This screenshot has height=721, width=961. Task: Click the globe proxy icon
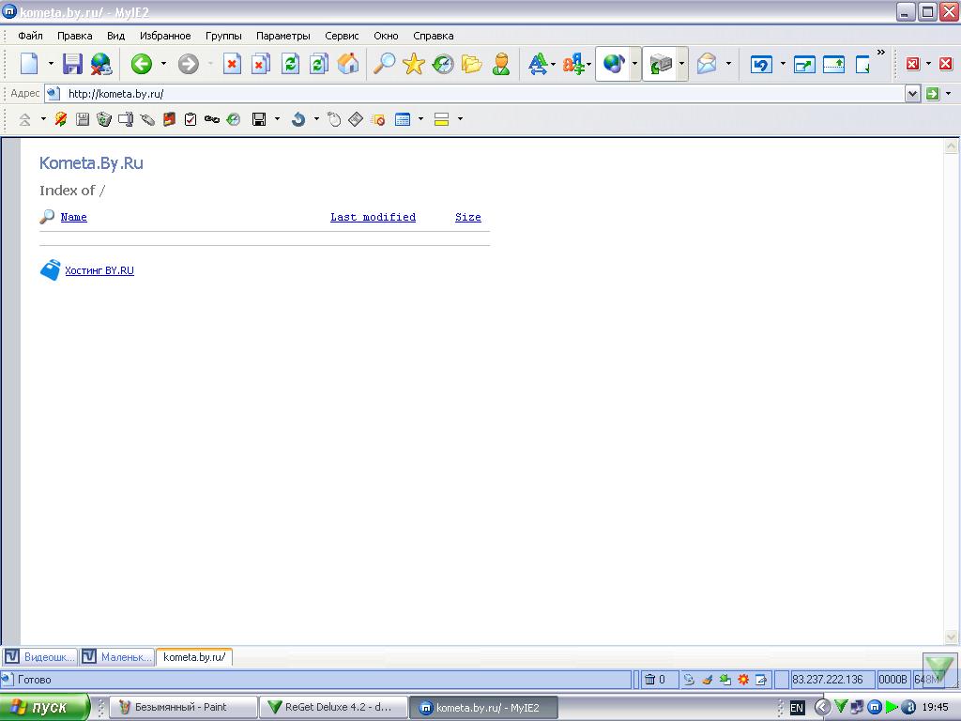(x=613, y=63)
